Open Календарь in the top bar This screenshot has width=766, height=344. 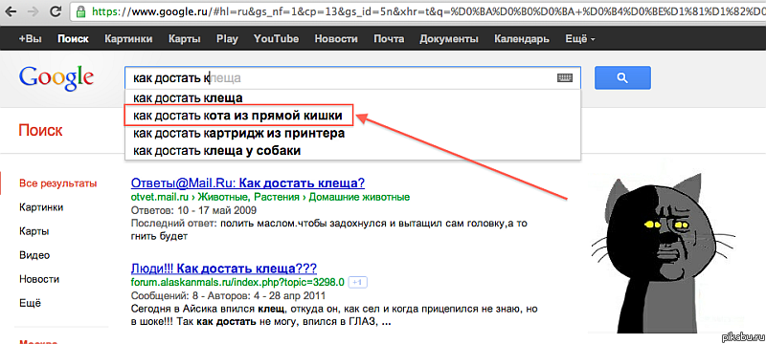522,39
